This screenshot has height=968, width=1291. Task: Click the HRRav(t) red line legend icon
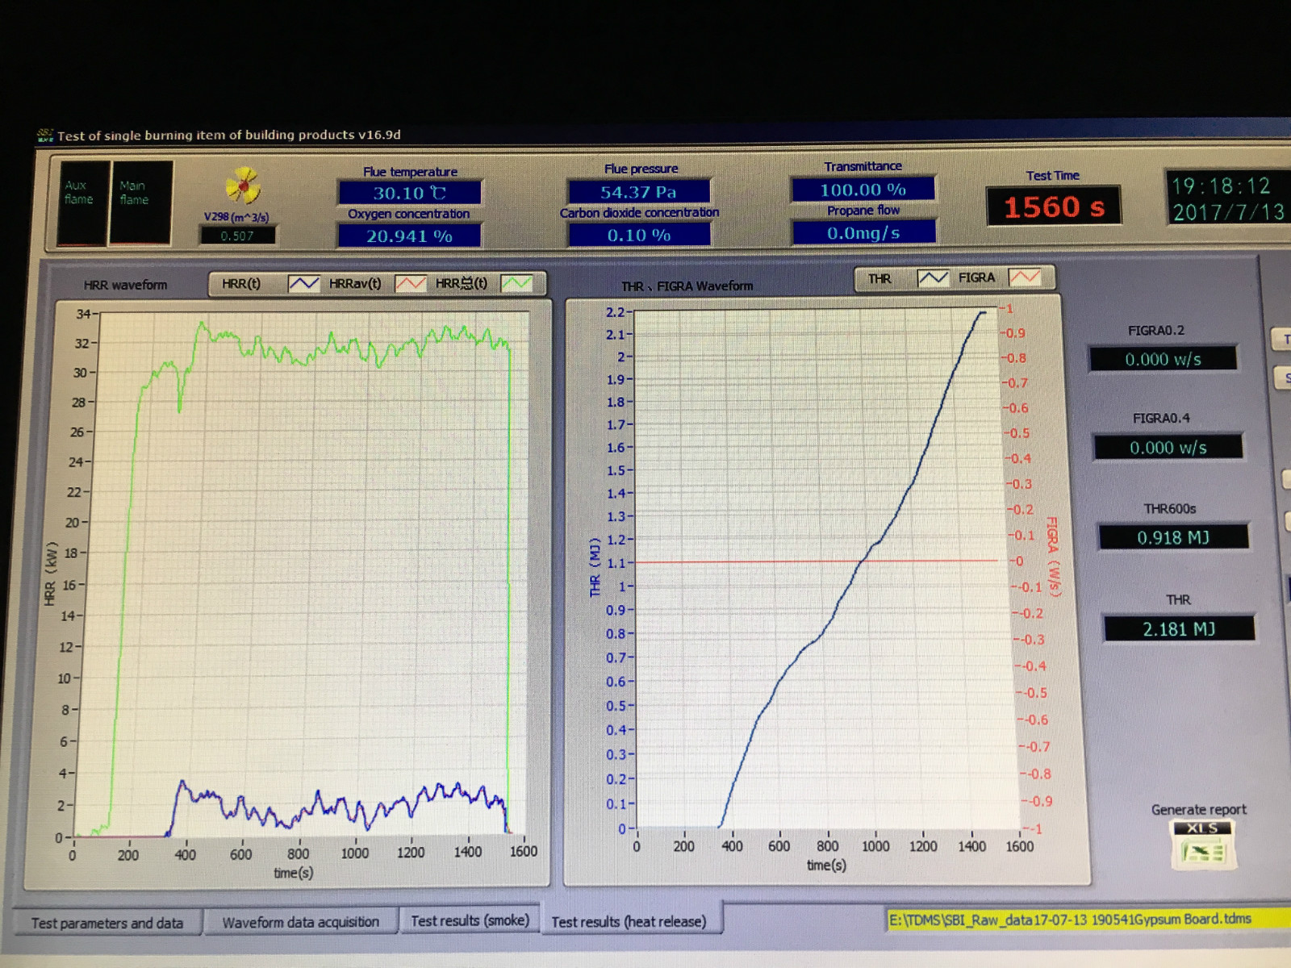click(411, 284)
